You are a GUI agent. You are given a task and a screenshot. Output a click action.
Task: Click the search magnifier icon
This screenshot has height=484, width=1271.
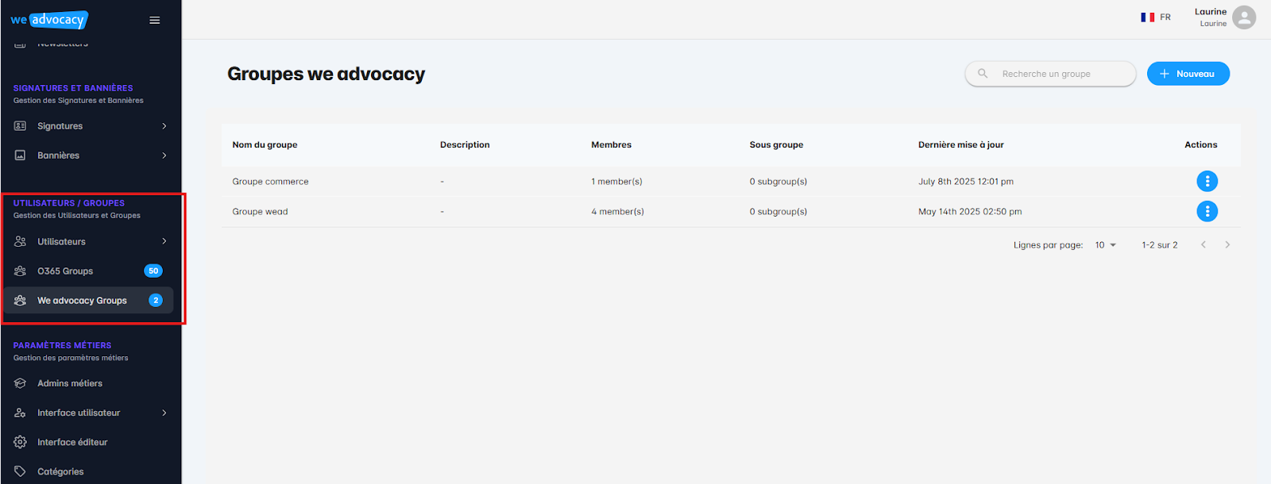[983, 74]
